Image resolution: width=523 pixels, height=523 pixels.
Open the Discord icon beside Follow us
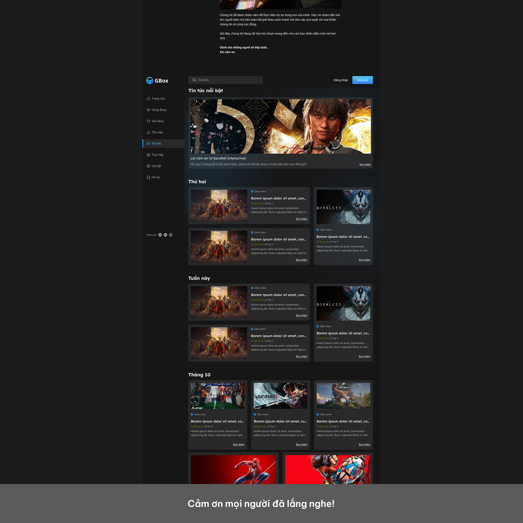click(x=160, y=235)
